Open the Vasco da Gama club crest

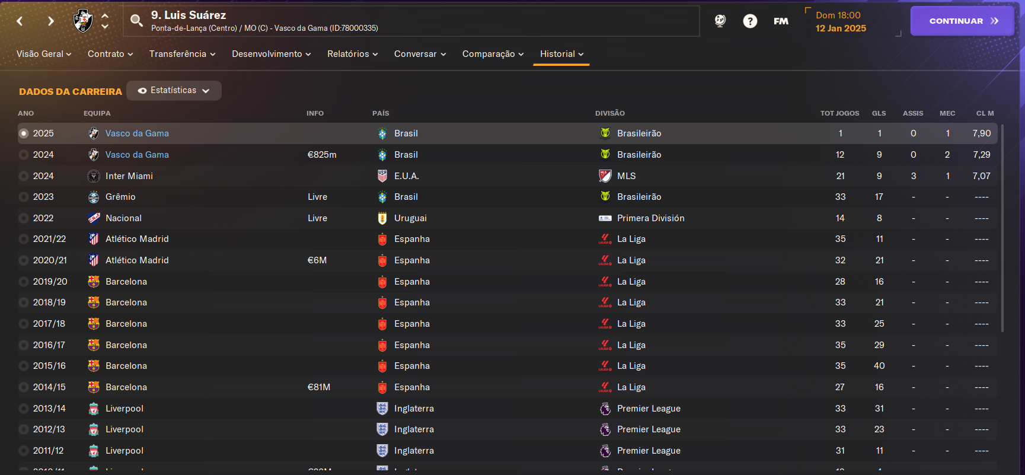point(83,21)
